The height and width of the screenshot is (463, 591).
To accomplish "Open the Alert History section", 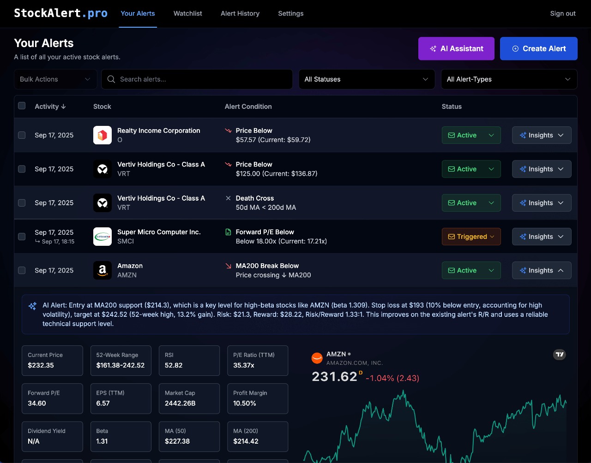I will pyautogui.click(x=240, y=13).
